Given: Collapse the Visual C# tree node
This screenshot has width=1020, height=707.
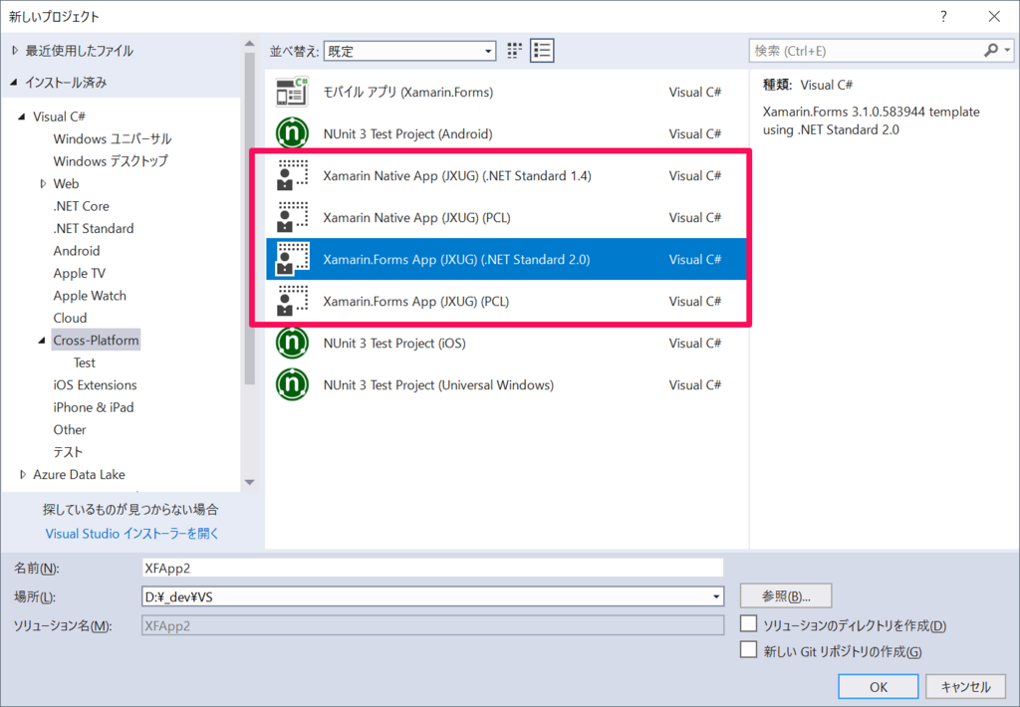Looking at the screenshot, I should 22,117.
